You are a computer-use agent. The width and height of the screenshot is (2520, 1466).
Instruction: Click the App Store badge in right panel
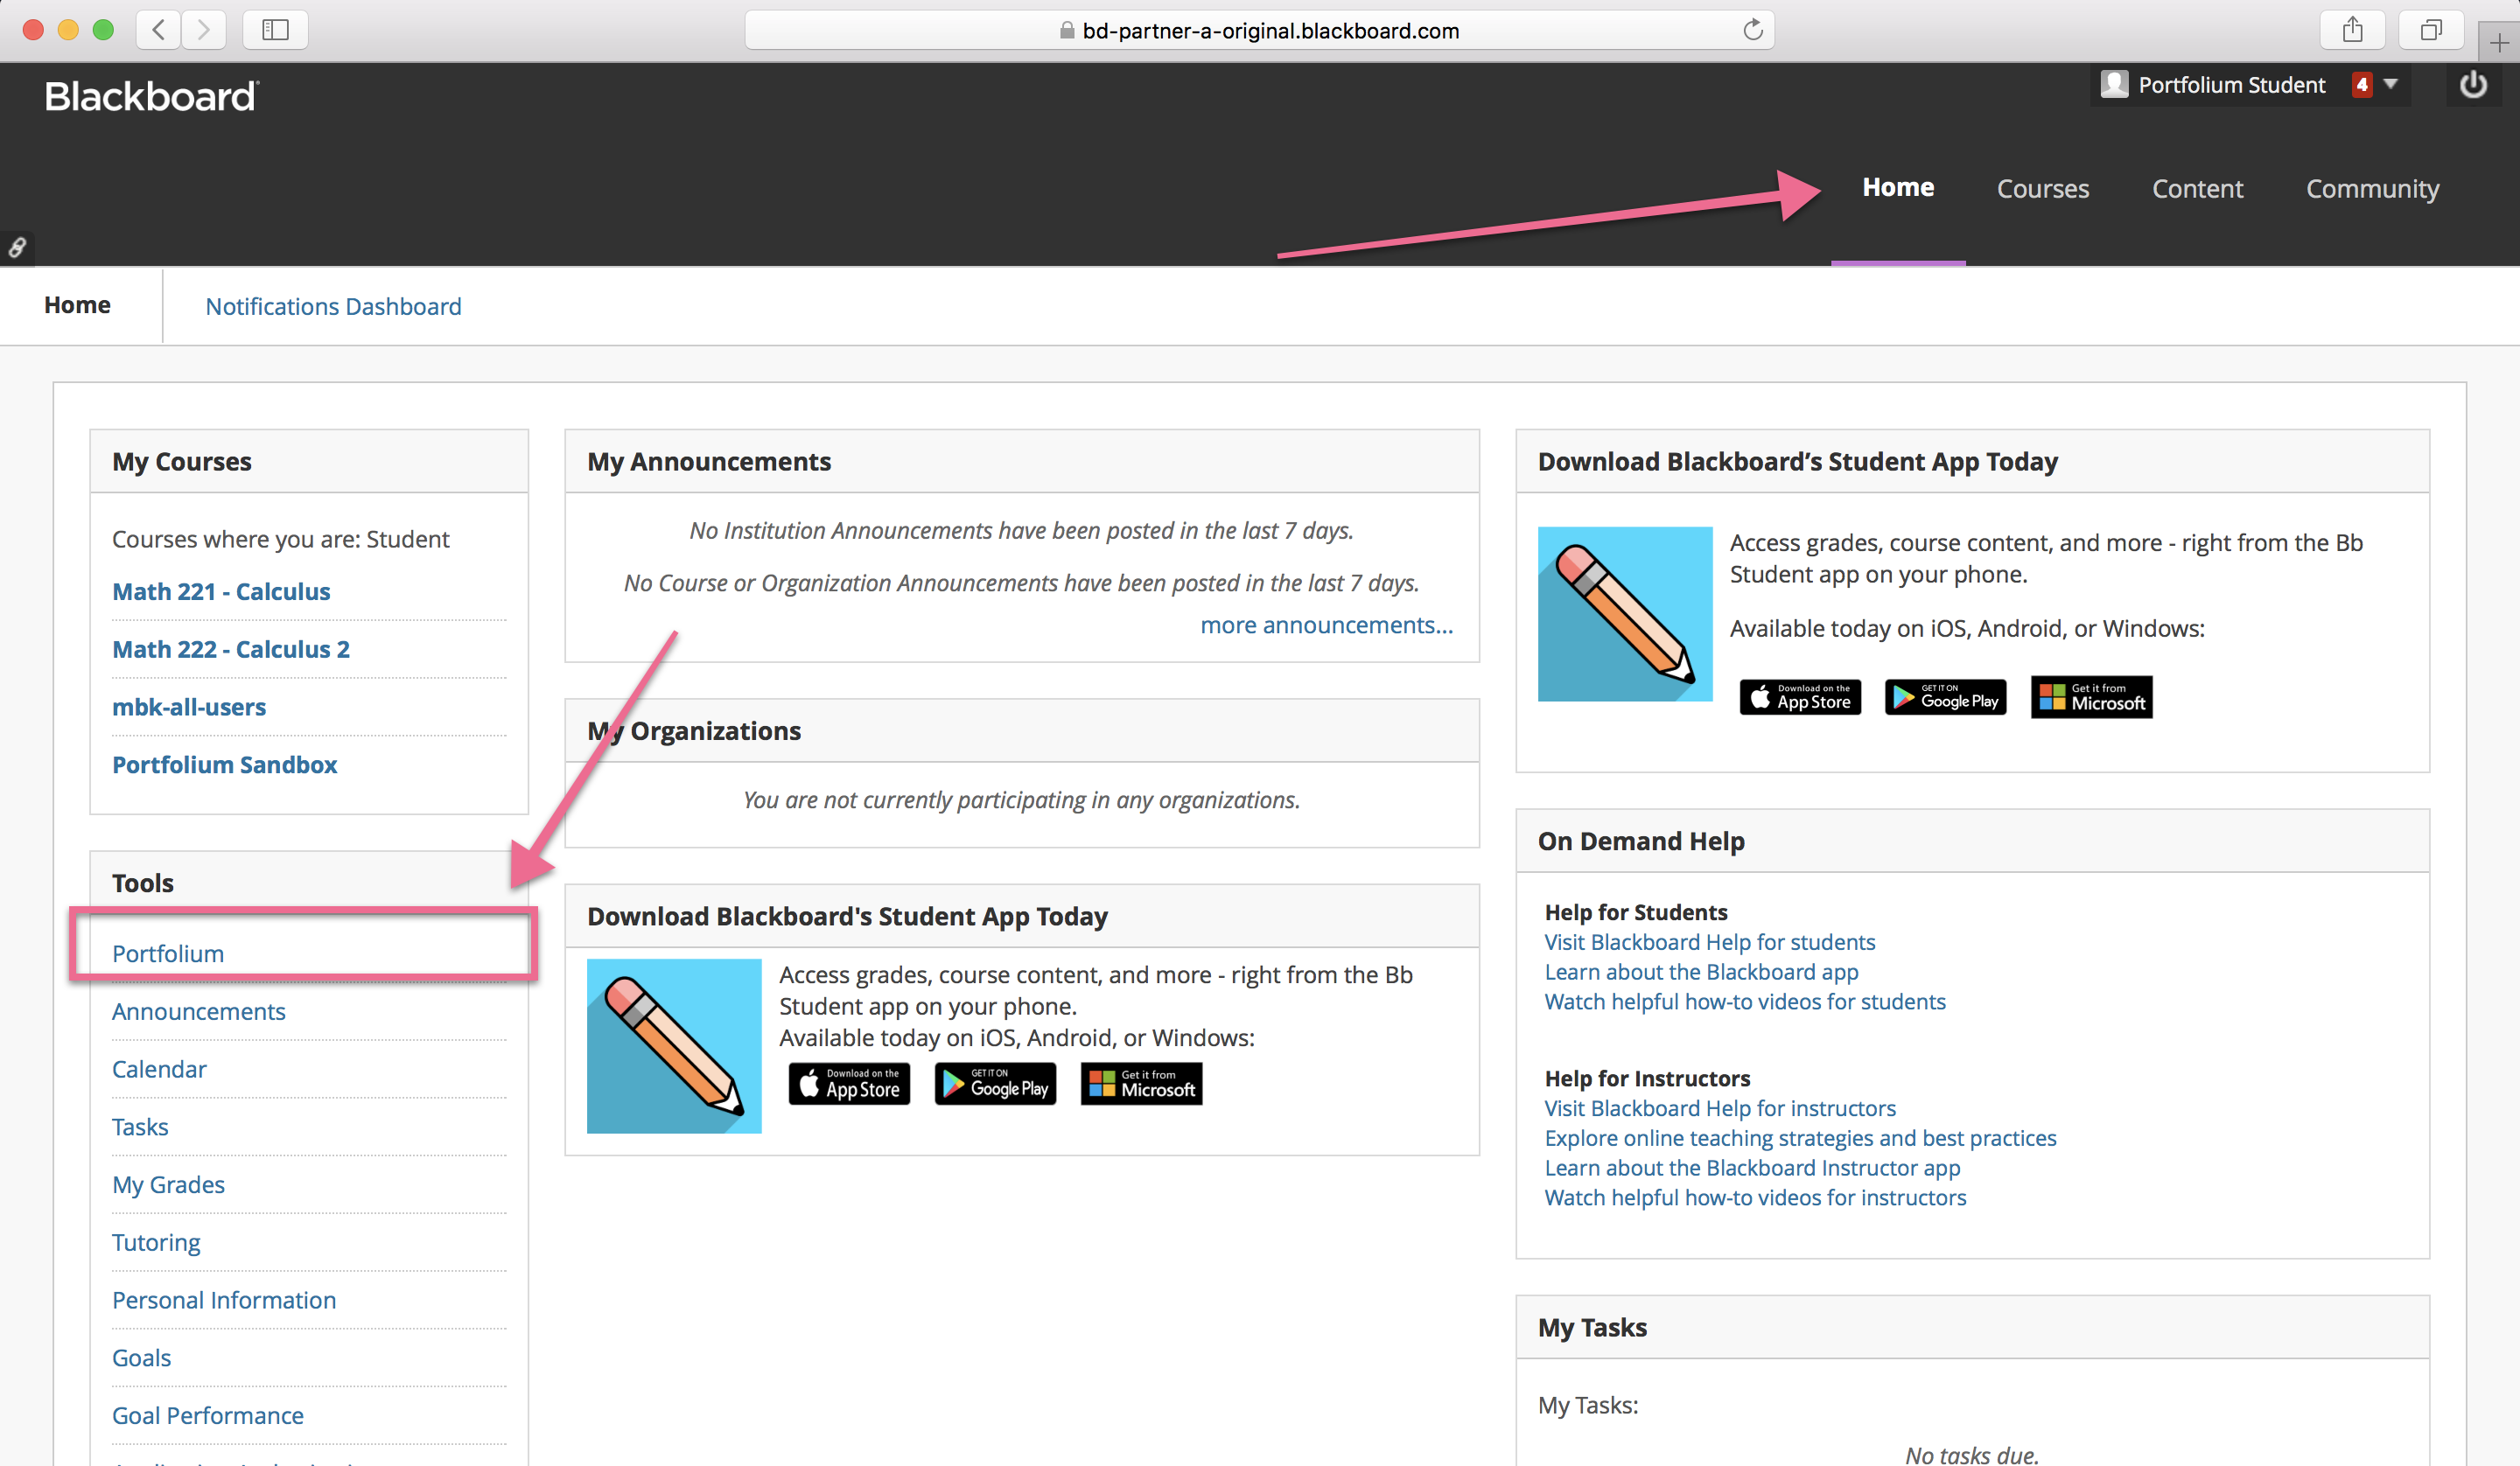click(1800, 696)
